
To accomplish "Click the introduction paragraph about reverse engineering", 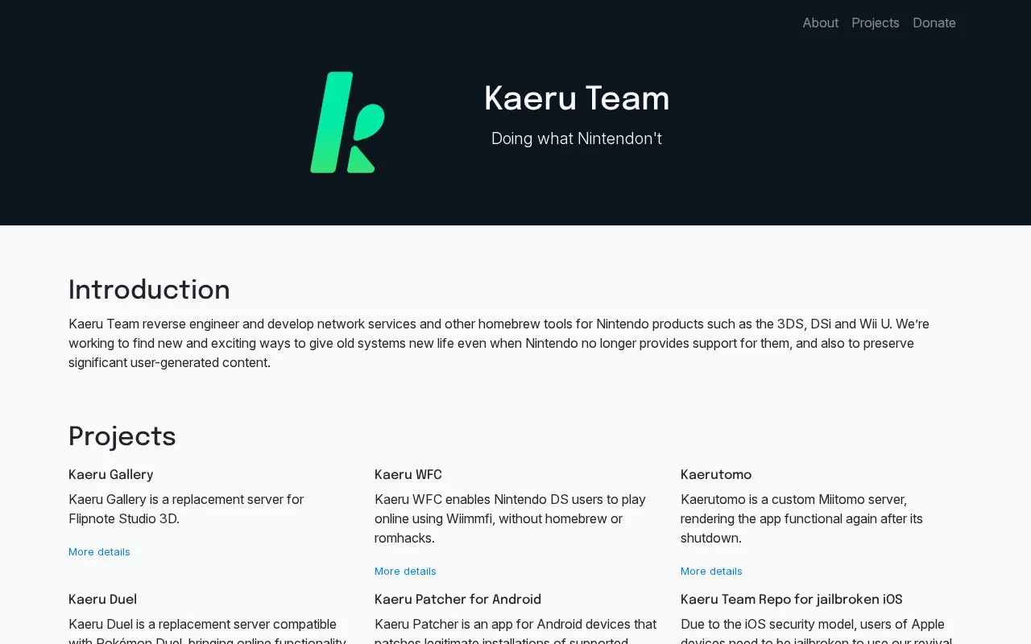I will [x=499, y=343].
